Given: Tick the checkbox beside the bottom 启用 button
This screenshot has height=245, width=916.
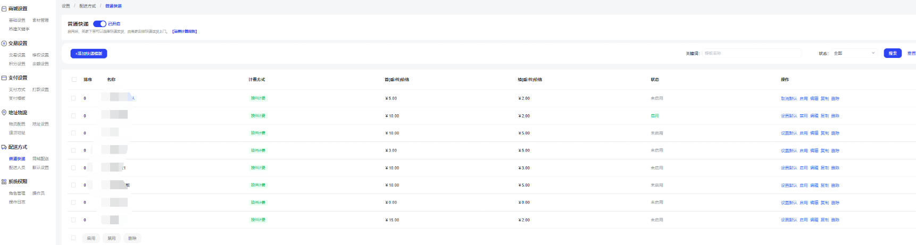Looking at the screenshot, I should [73, 238].
